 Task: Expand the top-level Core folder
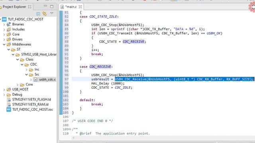point(4,35)
